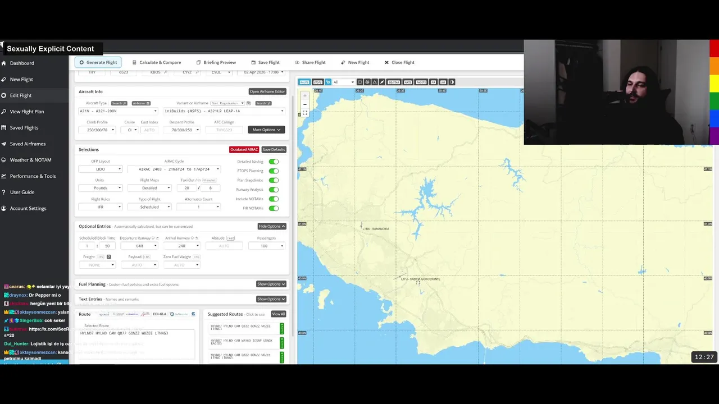Open the Passengers count dropdown

[266, 246]
